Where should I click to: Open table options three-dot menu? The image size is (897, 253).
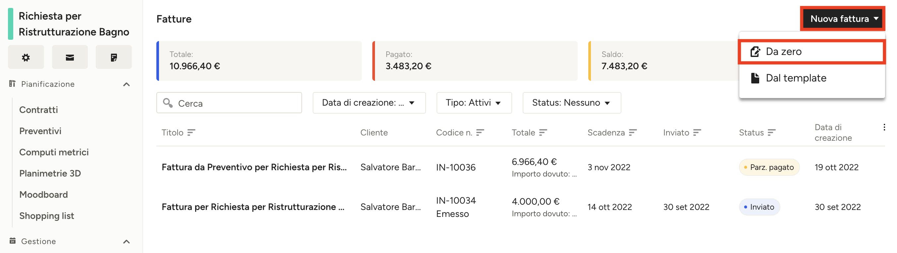coord(884,127)
